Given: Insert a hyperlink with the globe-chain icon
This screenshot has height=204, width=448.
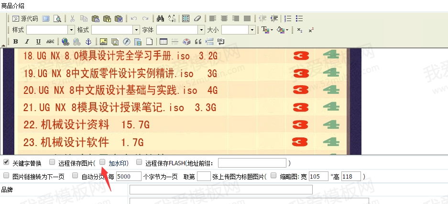Looking at the screenshot, I should pos(66,42).
